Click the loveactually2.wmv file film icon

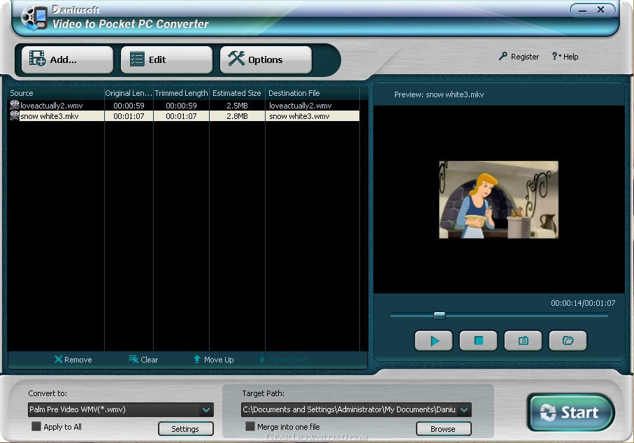[15, 105]
